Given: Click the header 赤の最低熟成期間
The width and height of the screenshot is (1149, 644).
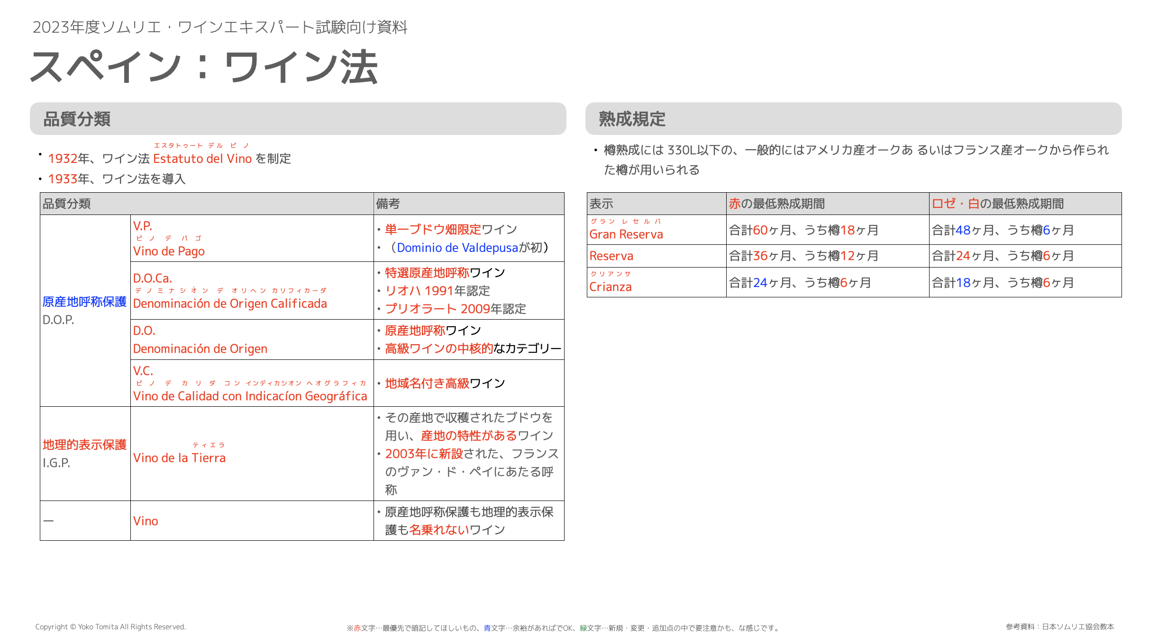Looking at the screenshot, I should coord(827,204).
